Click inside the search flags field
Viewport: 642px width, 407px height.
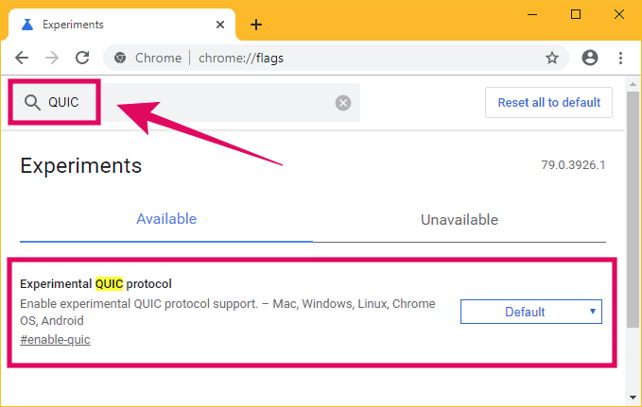pyautogui.click(x=184, y=102)
